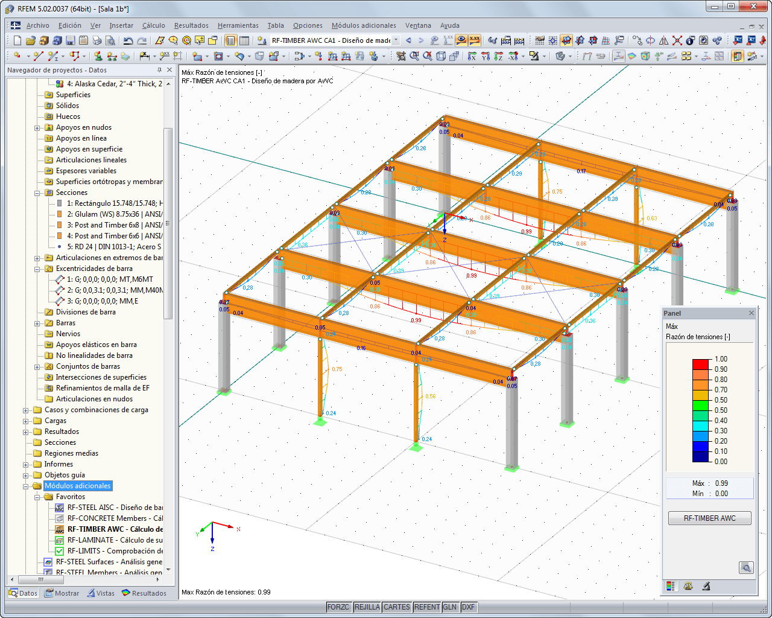The height and width of the screenshot is (618, 772).
Task: Open the factors tab with scales icon
Action: pyautogui.click(x=688, y=585)
